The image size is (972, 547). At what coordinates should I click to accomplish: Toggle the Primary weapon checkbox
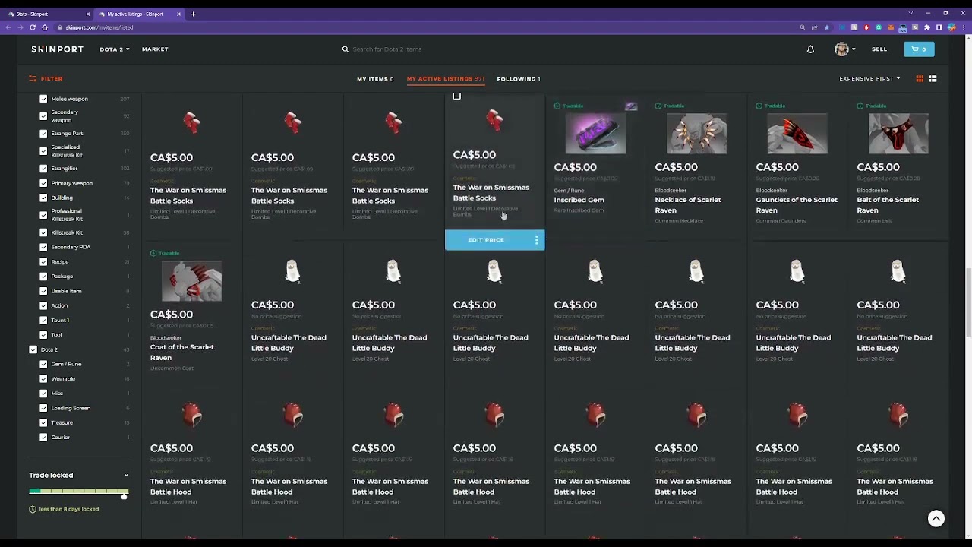pyautogui.click(x=43, y=183)
